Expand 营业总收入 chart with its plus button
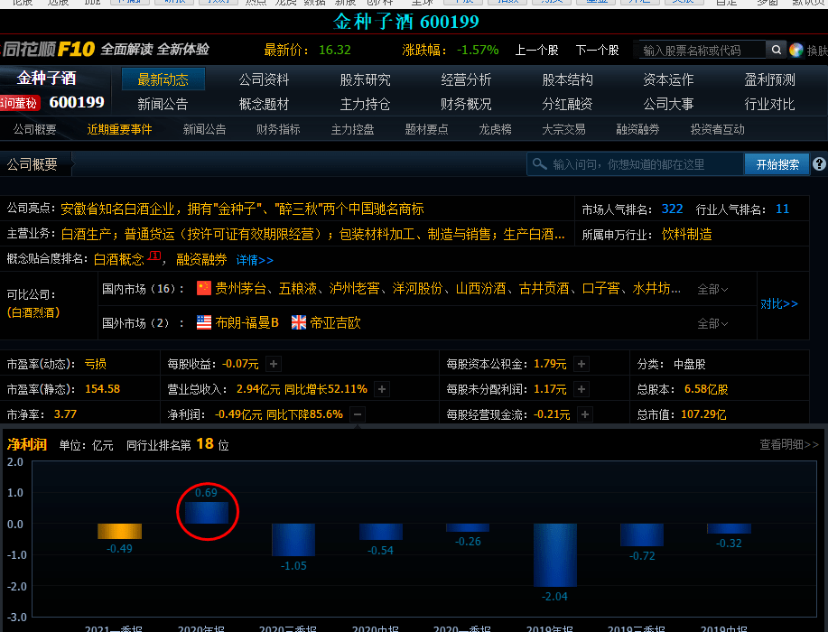 click(382, 389)
